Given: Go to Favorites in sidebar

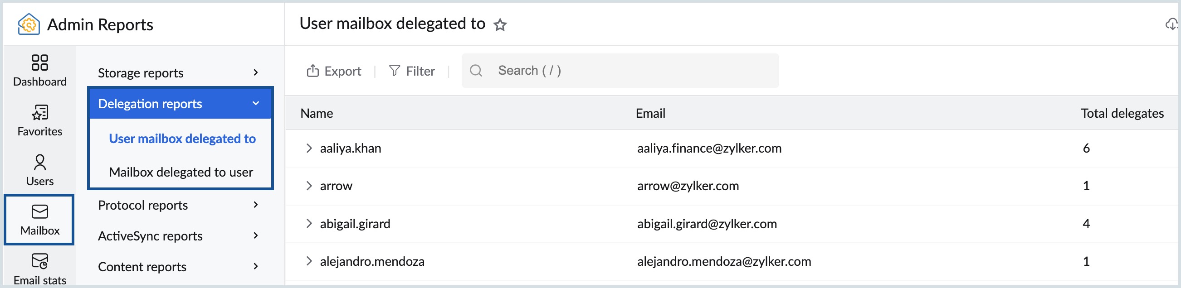Looking at the screenshot, I should pyautogui.click(x=40, y=120).
